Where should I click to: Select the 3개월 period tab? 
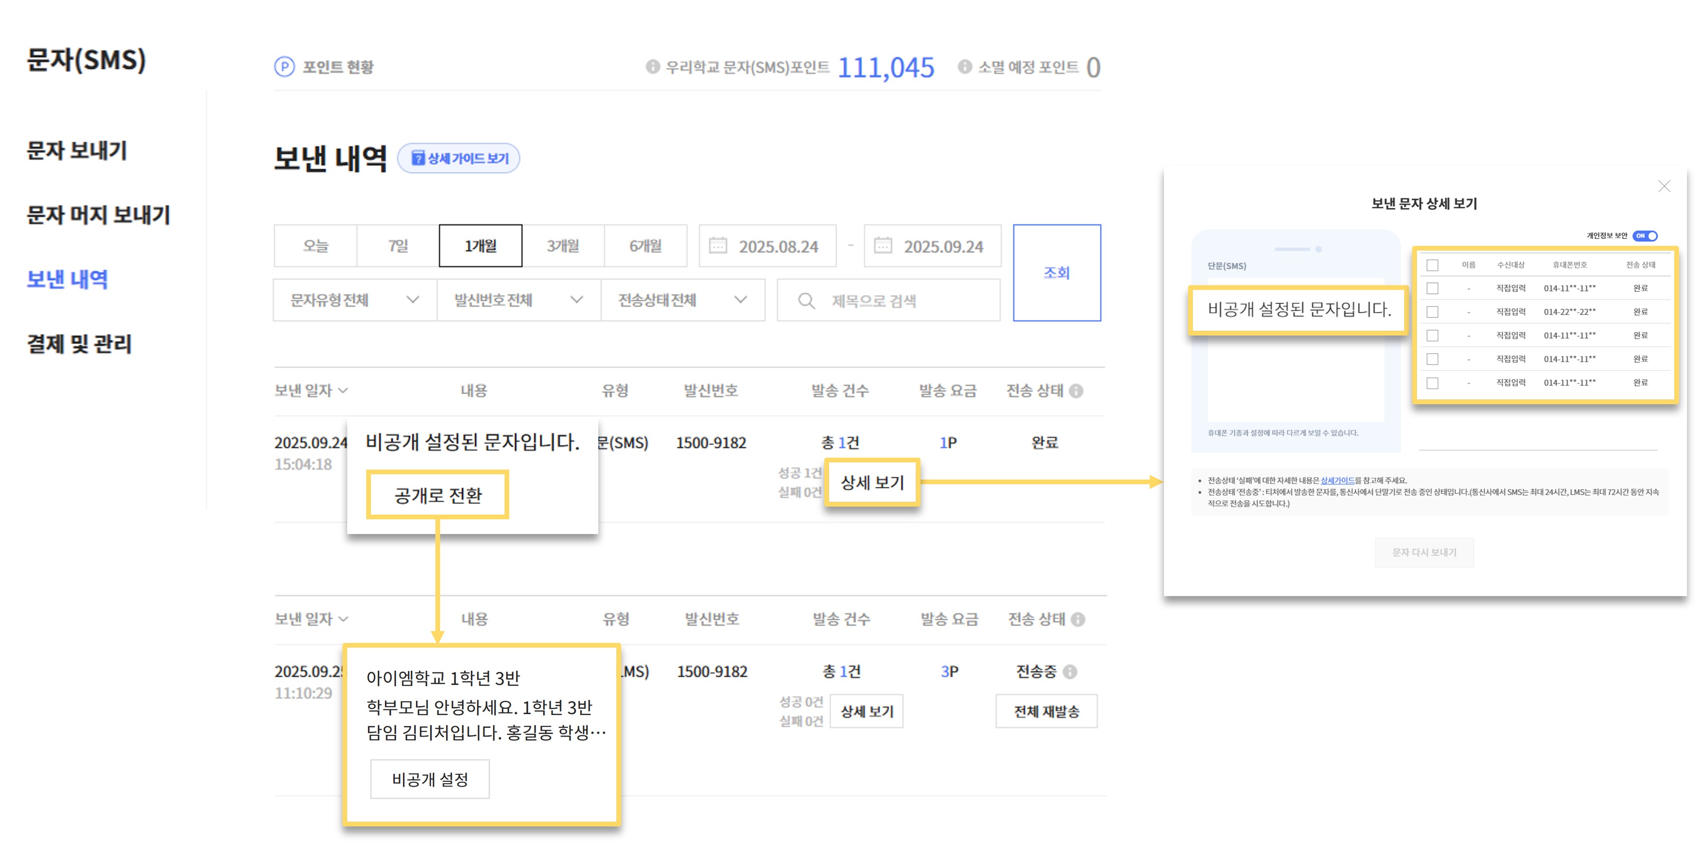pyautogui.click(x=563, y=245)
